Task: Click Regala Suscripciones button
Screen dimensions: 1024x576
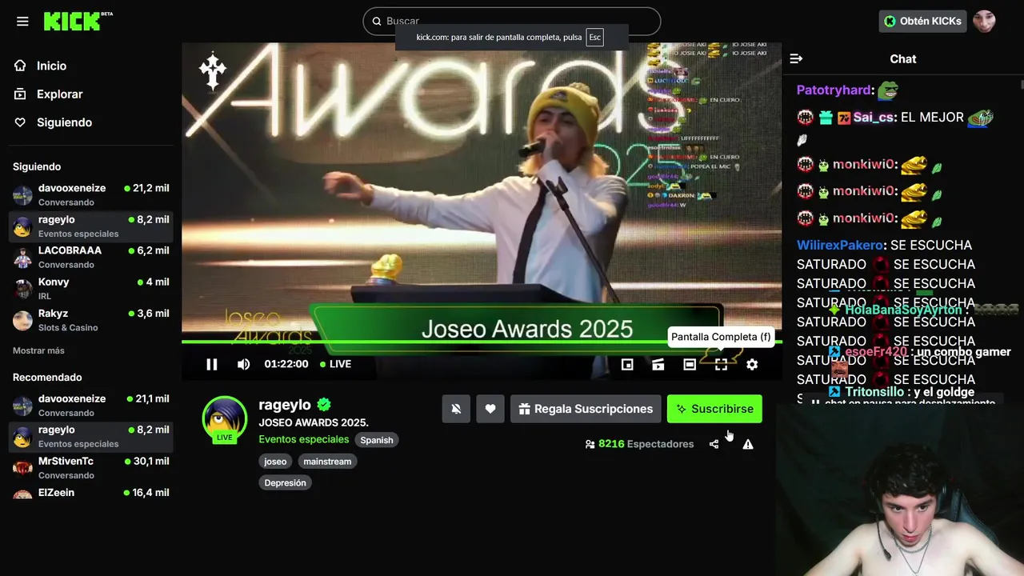Action: [x=586, y=409]
